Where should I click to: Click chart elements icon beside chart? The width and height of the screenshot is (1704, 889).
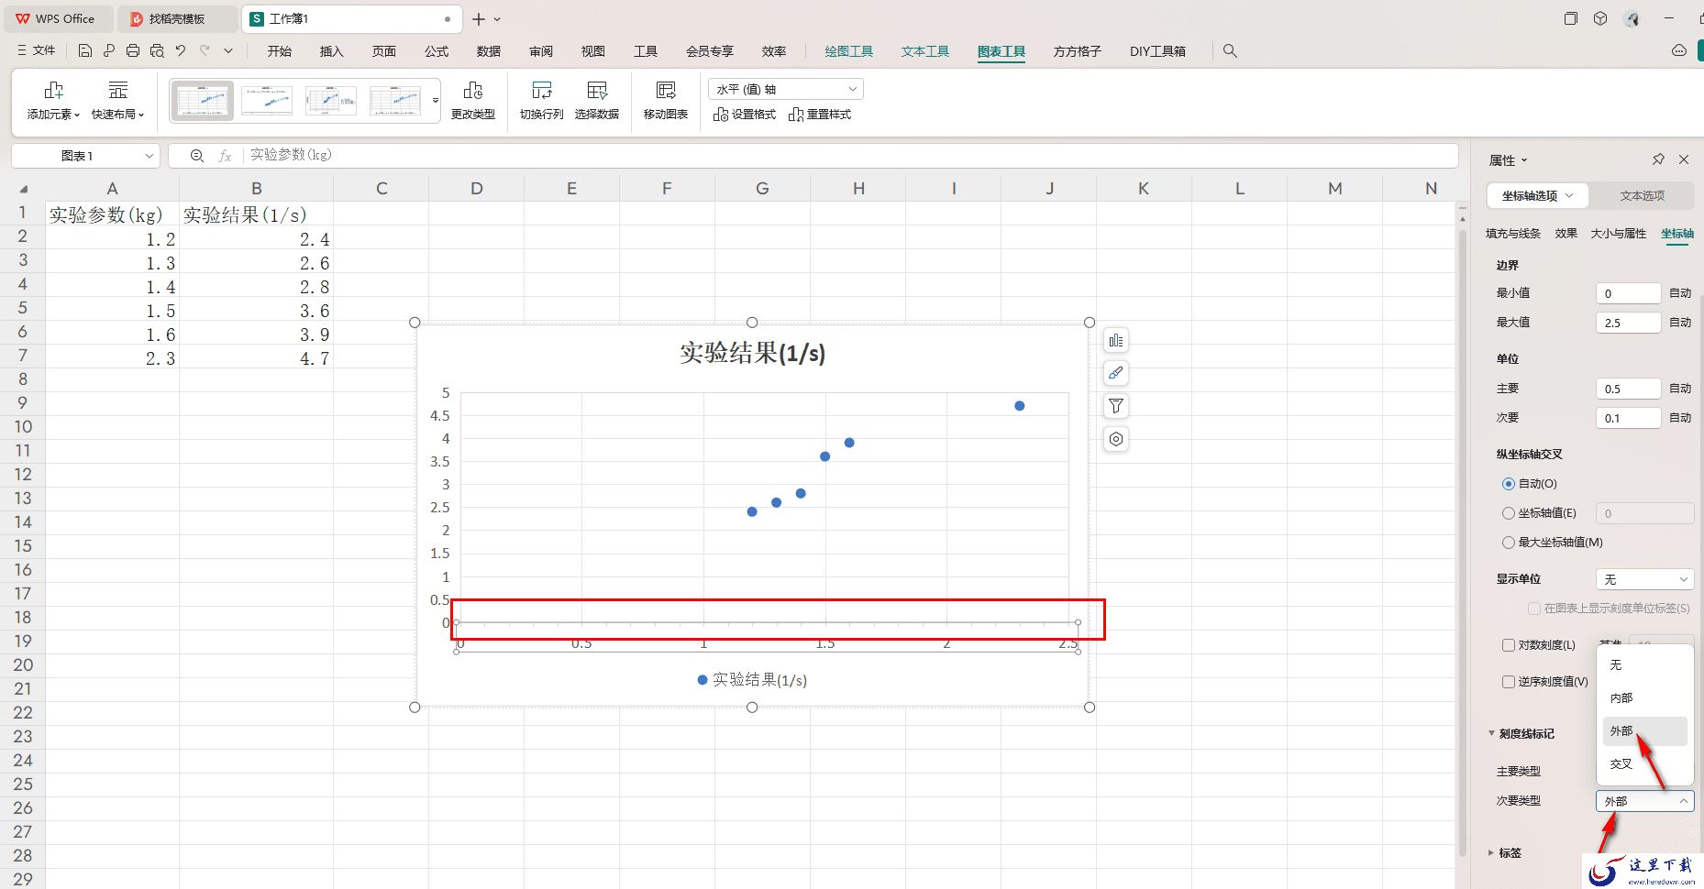[1116, 341]
